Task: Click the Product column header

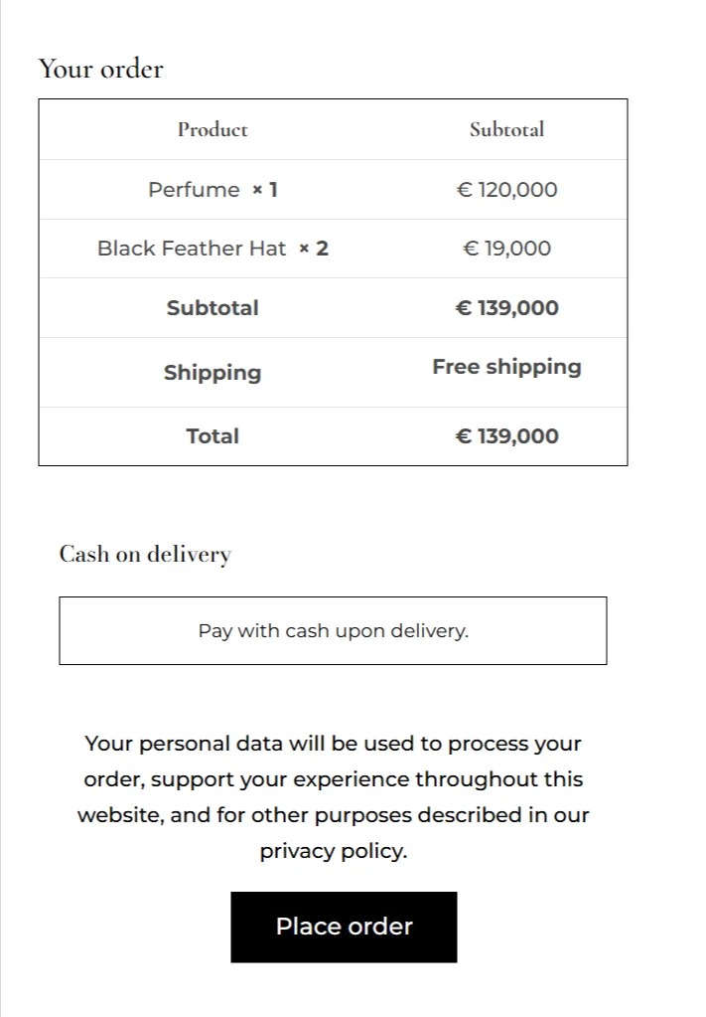Action: [212, 129]
